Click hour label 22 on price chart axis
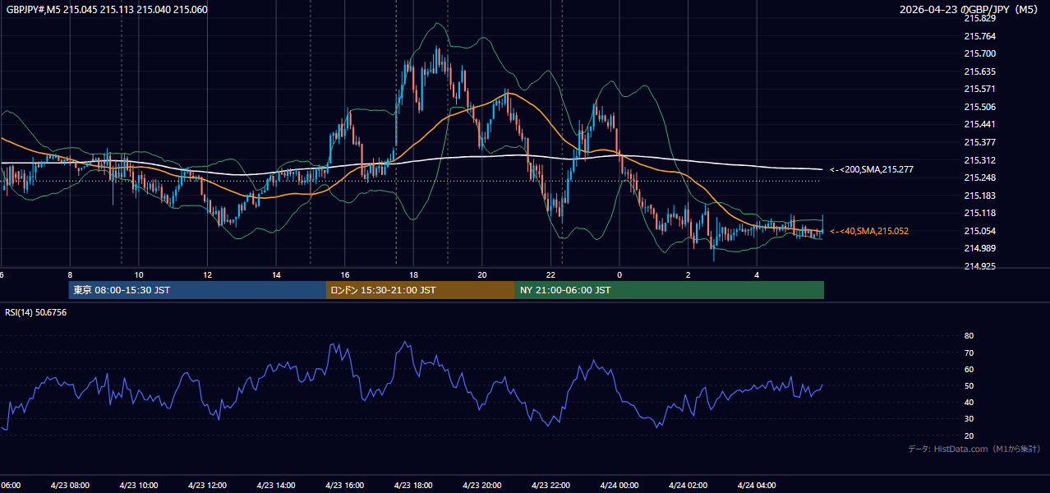 [550, 274]
